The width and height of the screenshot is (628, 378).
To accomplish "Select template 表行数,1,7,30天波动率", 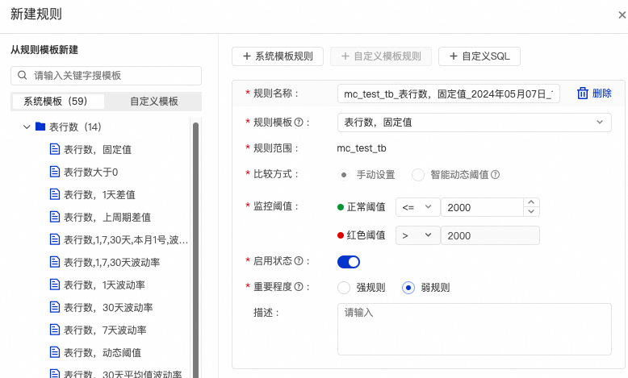I will [x=111, y=263].
